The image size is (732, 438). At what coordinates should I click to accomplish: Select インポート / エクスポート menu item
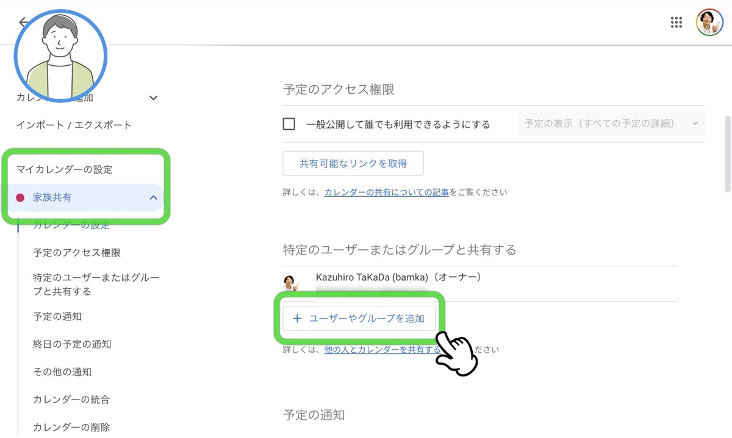74,125
